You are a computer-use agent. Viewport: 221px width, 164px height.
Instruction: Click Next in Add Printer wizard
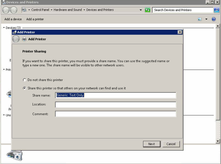click(152, 144)
